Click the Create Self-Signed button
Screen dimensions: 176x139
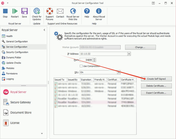156,79
